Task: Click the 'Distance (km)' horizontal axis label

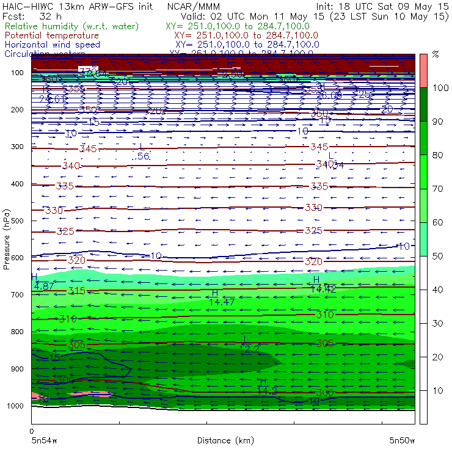Action: pos(225,441)
